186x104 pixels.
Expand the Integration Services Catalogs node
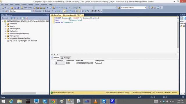[x=5, y=38]
